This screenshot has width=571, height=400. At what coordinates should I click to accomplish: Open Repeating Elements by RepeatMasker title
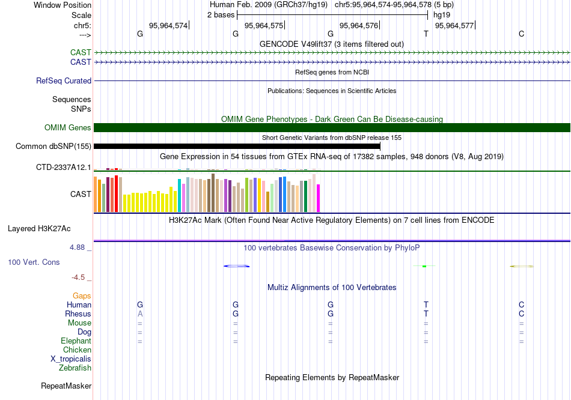[x=332, y=377]
